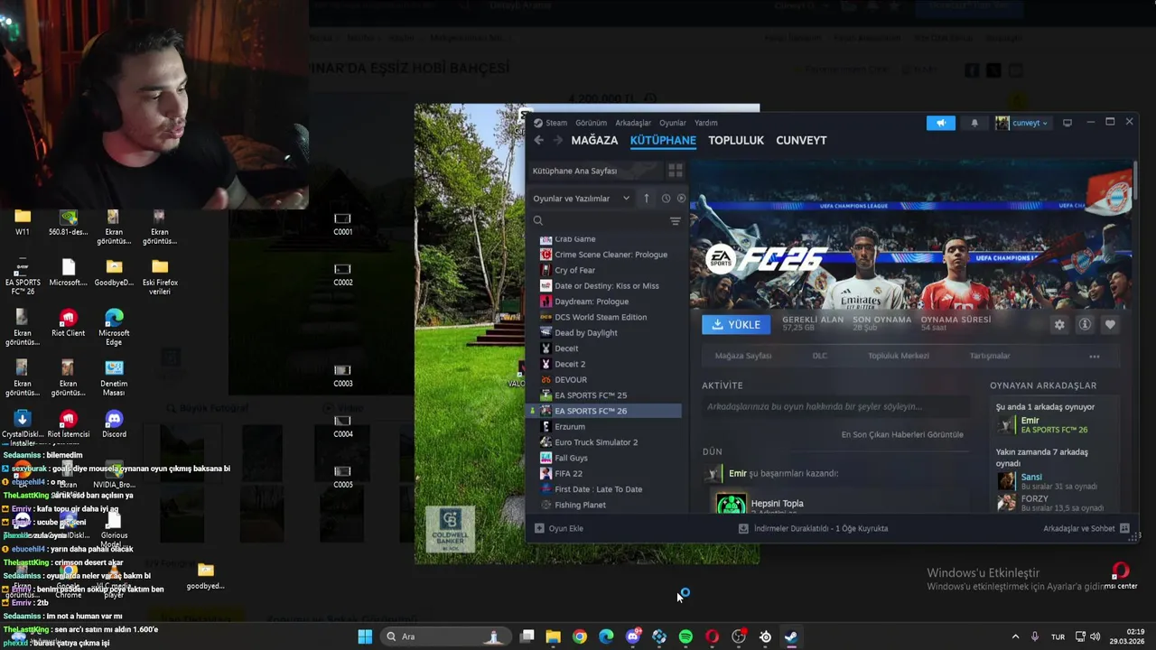This screenshot has height=650, width=1156.
Task: Open the Yardım menu
Action: pyautogui.click(x=705, y=123)
